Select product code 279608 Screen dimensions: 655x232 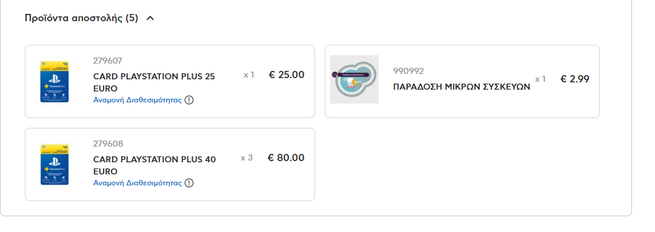108,144
